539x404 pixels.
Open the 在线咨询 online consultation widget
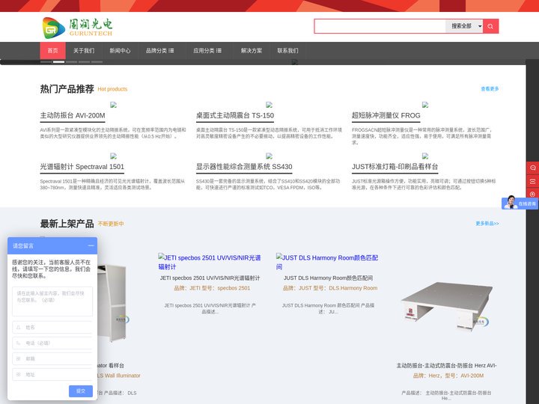(520, 203)
